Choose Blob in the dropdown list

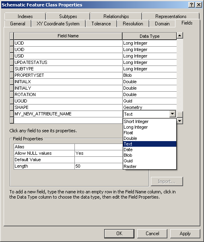tap(150, 155)
